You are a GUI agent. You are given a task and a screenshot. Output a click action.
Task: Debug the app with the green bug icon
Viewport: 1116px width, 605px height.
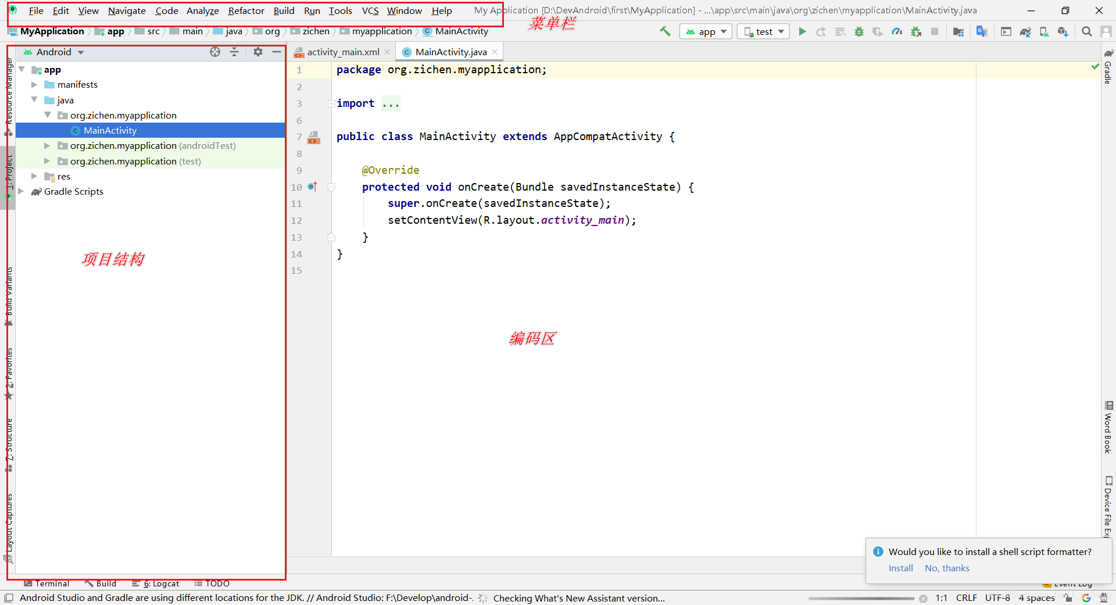[859, 31]
